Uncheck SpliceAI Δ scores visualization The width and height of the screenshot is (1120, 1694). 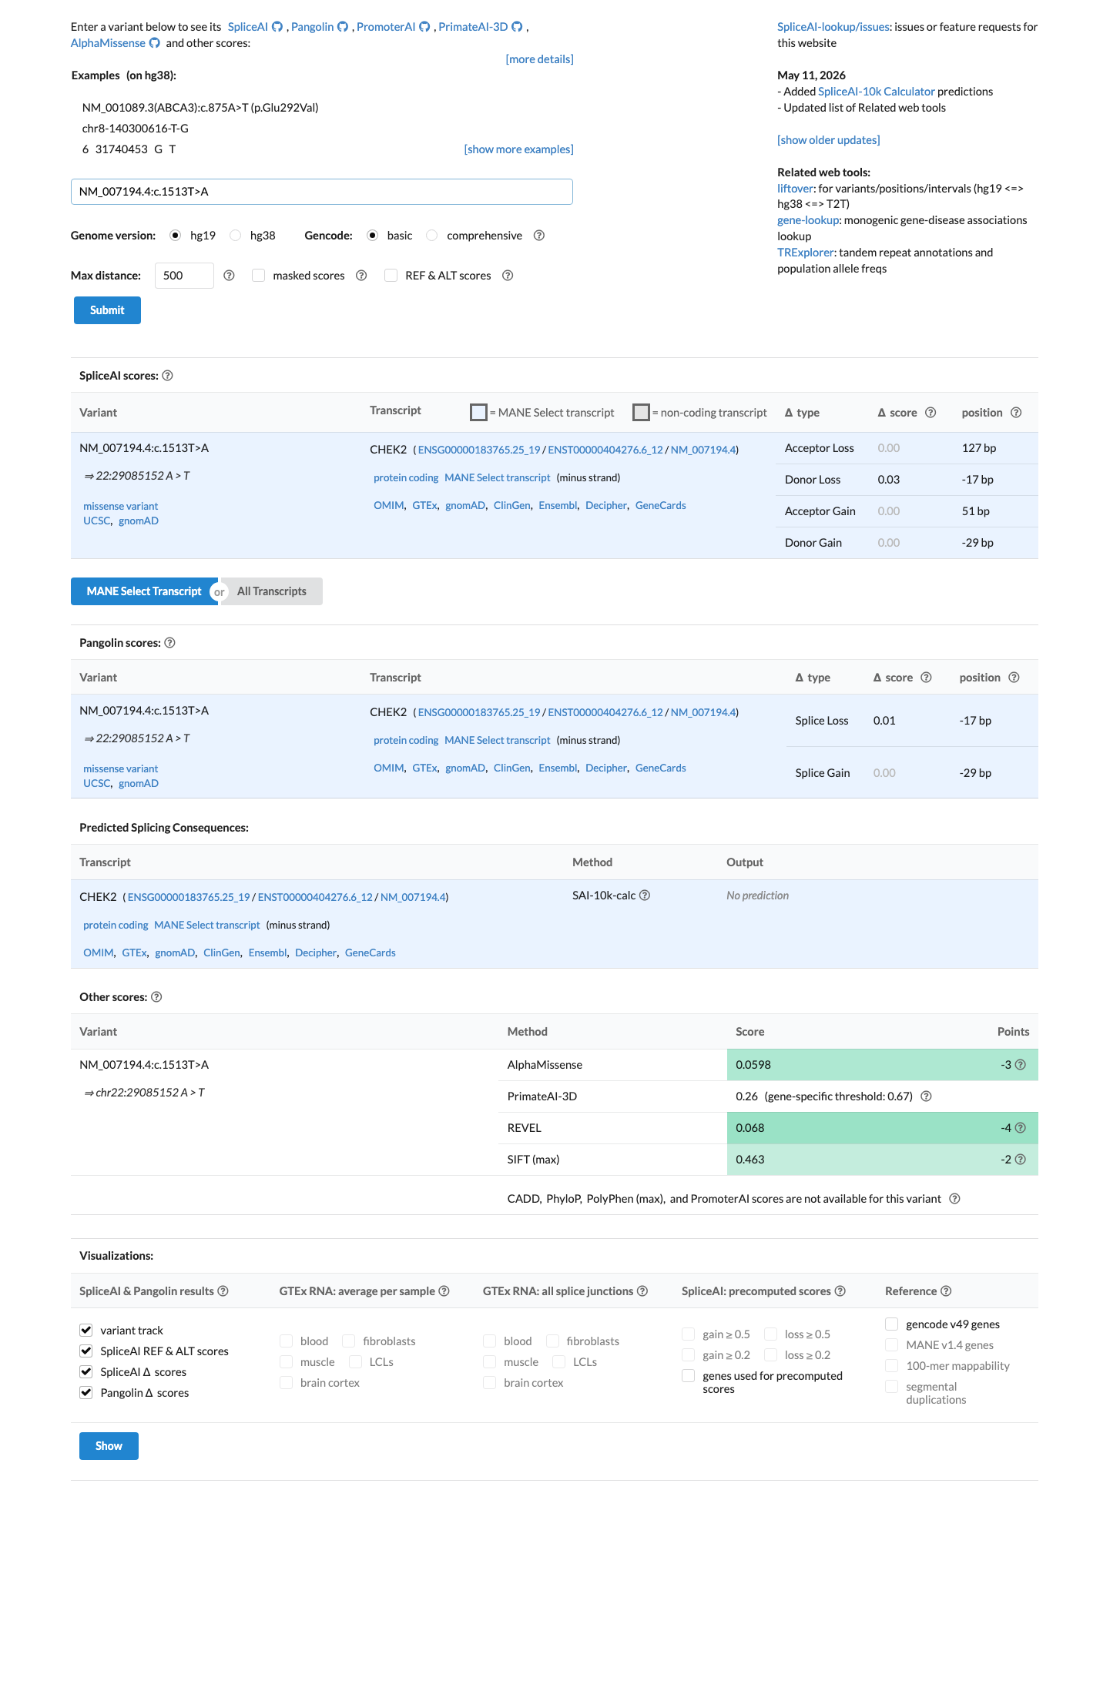click(86, 1372)
